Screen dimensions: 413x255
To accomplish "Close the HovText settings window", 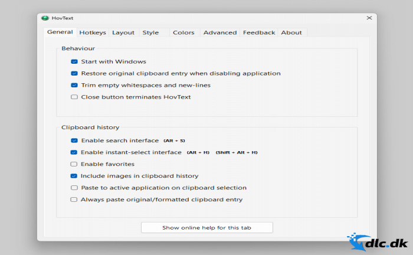I will tap(369, 18).
